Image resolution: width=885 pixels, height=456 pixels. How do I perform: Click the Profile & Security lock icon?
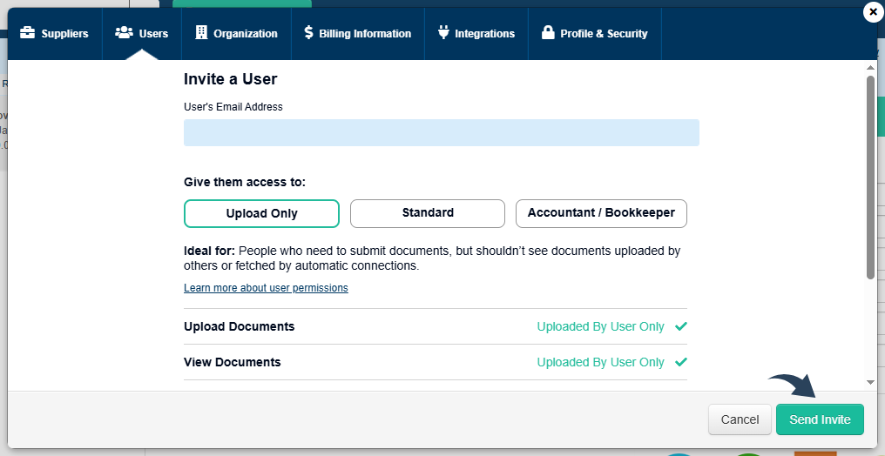tap(548, 33)
